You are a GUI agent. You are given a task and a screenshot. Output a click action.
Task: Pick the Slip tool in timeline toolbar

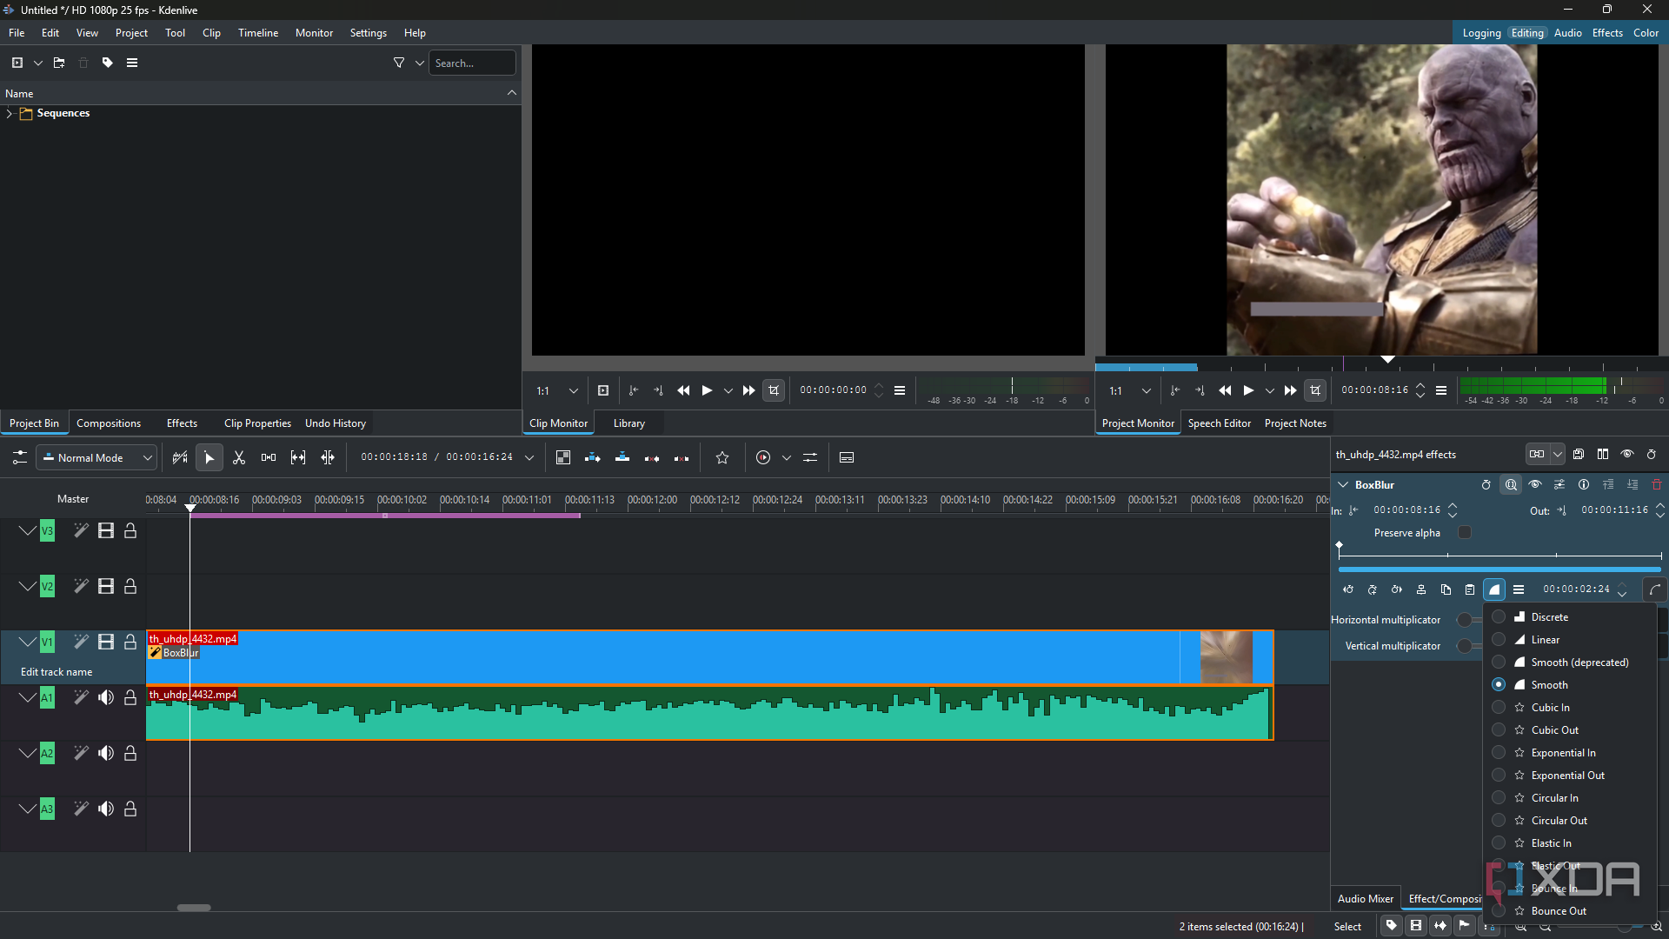(298, 457)
